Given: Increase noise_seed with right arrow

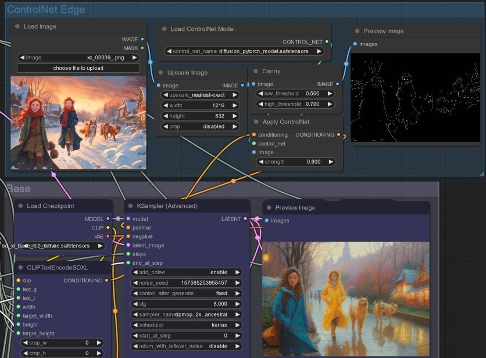Looking at the screenshot, I should pos(238,283).
